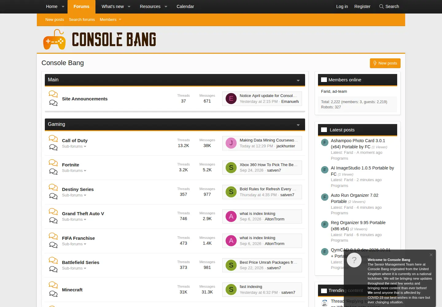Screen dimensions: 442x307
Task: Open AltonTrorm avatar in FIFA Franchise row
Action: (231, 241)
